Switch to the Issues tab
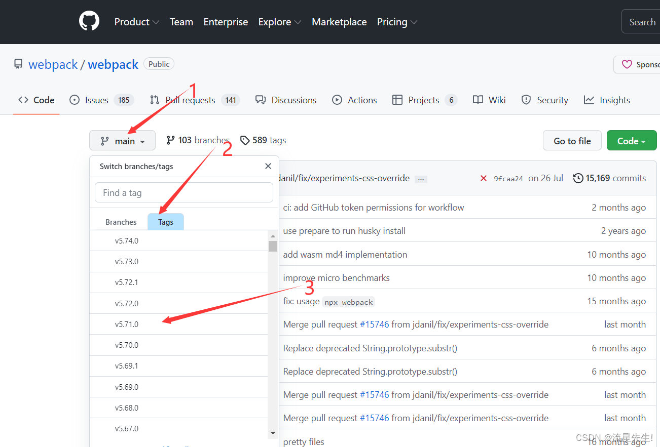 click(x=101, y=100)
